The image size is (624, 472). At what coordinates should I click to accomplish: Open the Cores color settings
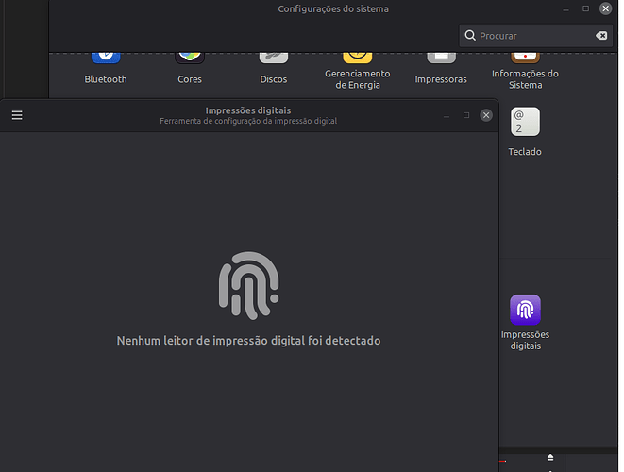tap(190, 59)
